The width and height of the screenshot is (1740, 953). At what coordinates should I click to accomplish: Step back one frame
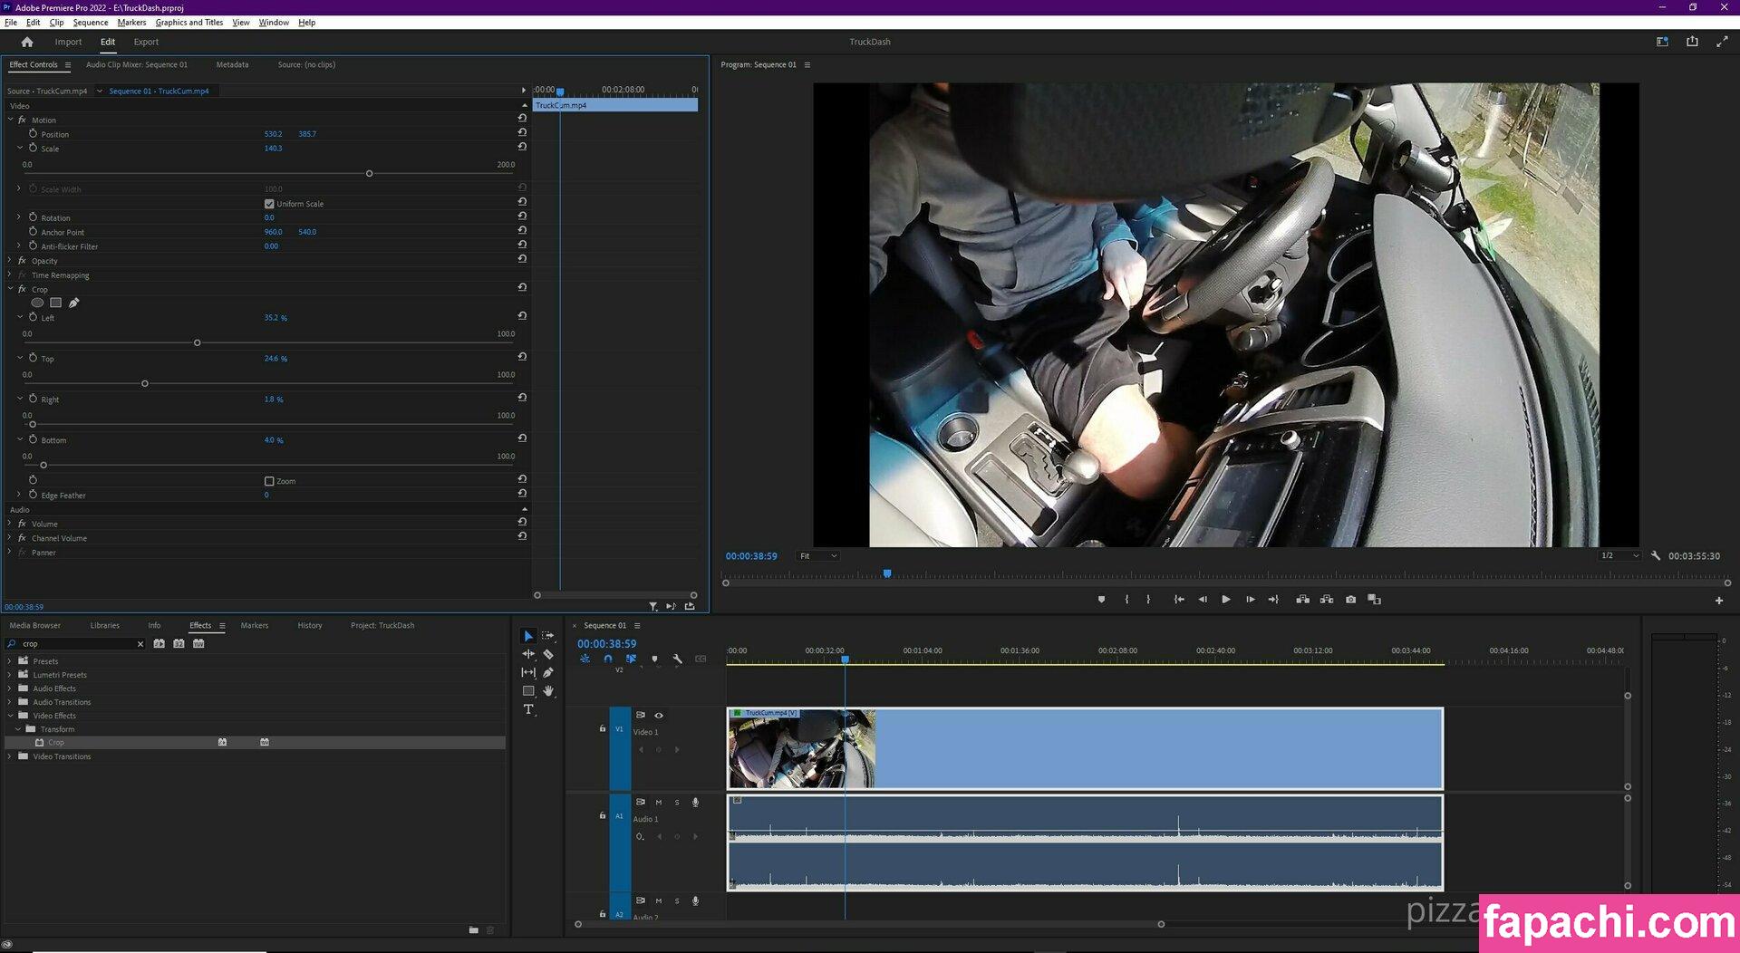[1203, 600]
